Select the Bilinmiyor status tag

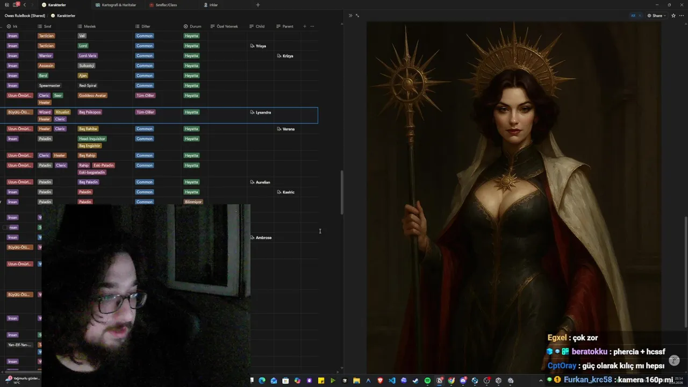pyautogui.click(x=193, y=202)
